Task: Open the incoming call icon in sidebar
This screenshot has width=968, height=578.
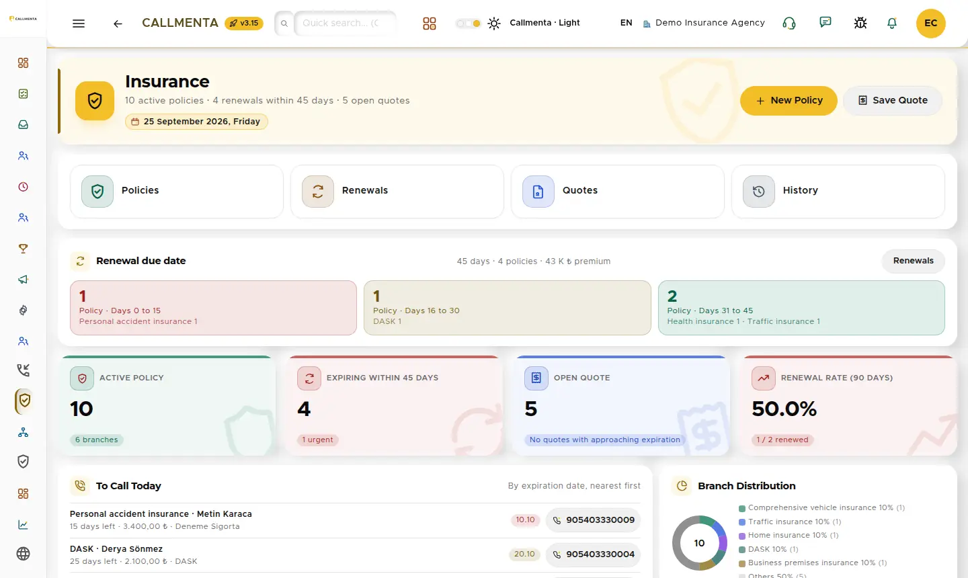Action: (24, 370)
